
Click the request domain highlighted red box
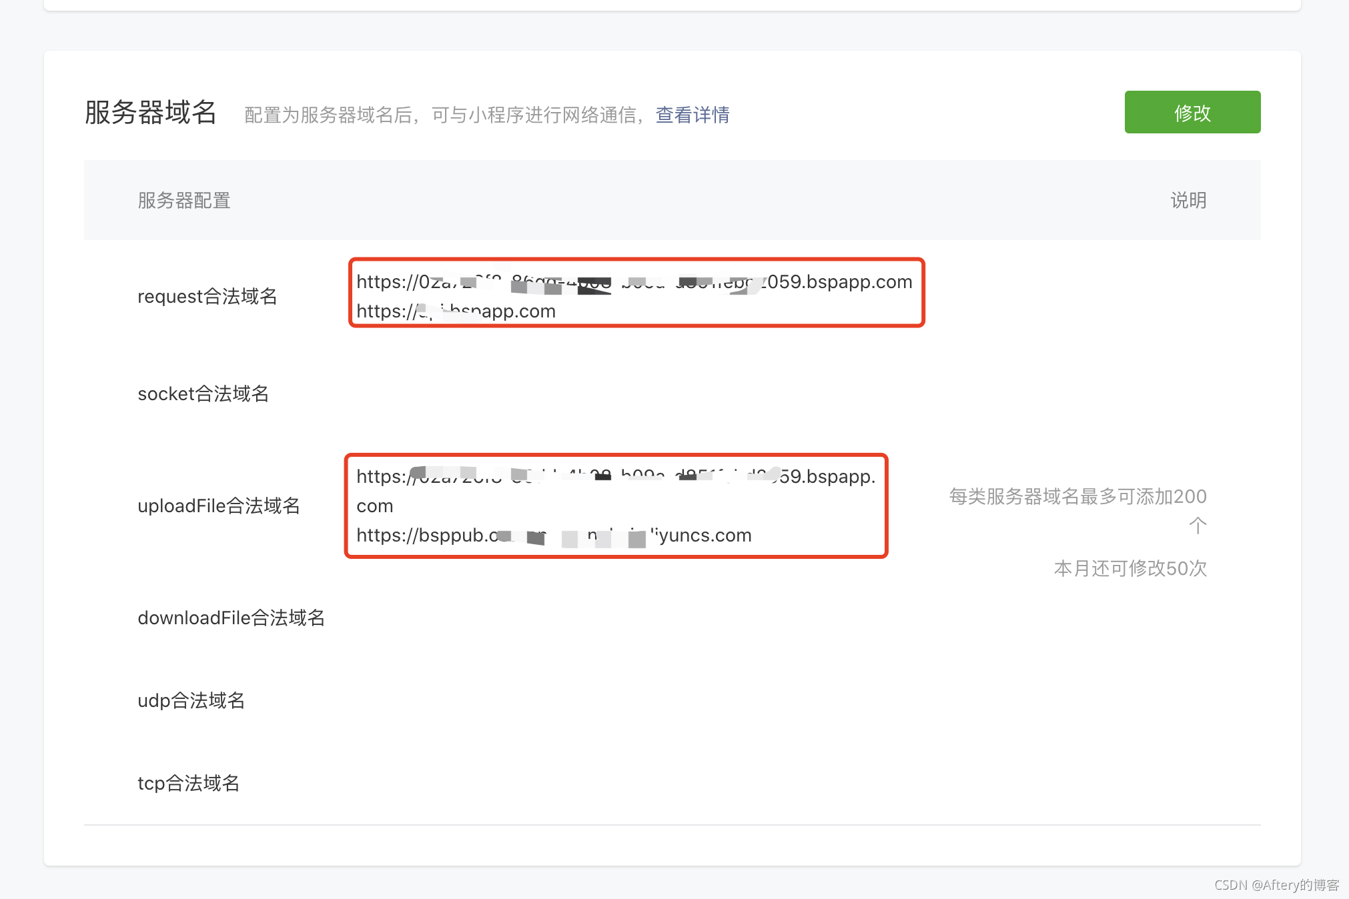coord(635,292)
